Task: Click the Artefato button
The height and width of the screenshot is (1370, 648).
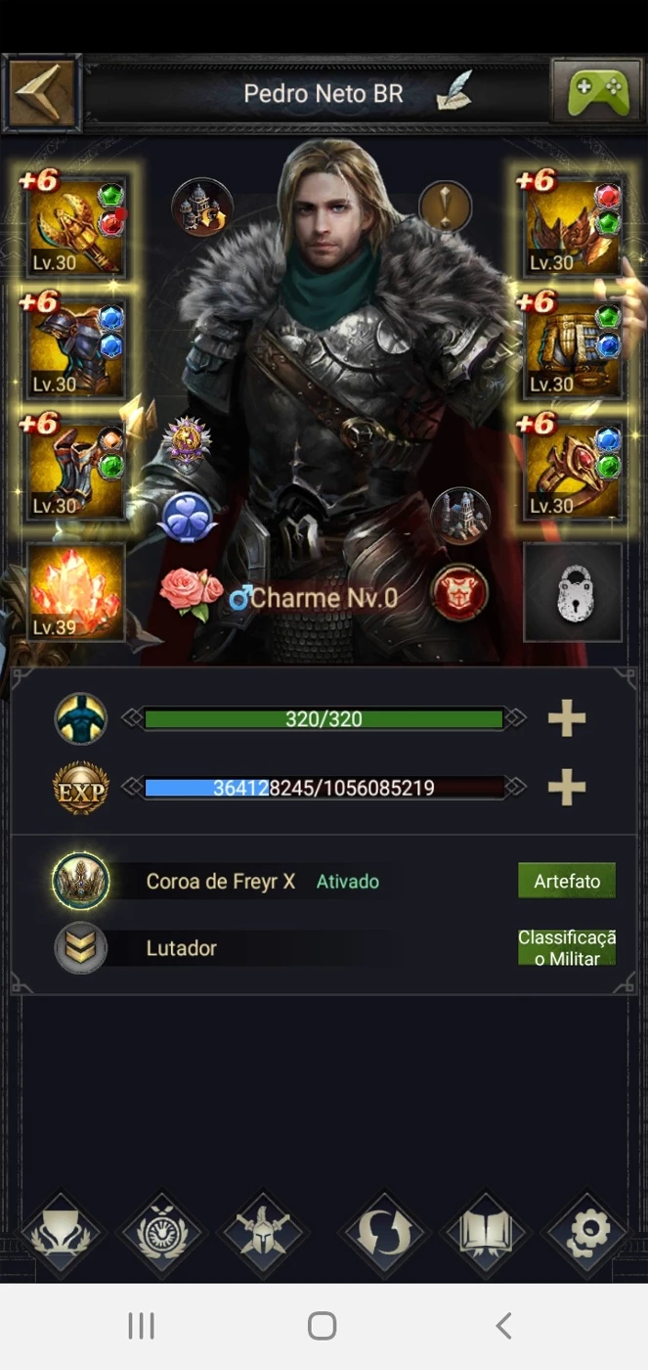Action: tap(567, 881)
